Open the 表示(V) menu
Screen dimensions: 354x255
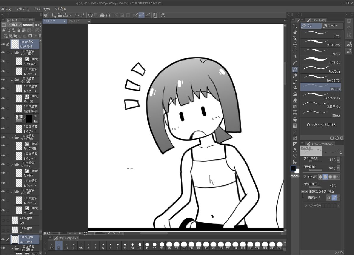pyautogui.click(x=6, y=9)
